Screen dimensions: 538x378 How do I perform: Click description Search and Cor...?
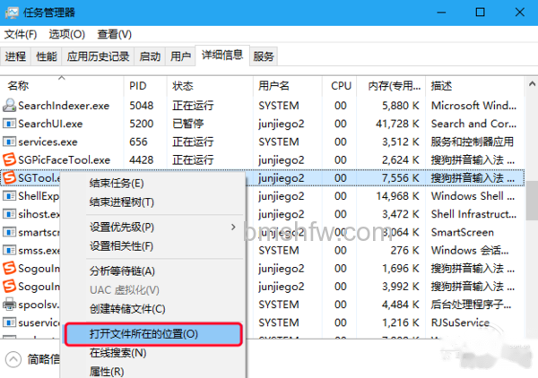[473, 124]
